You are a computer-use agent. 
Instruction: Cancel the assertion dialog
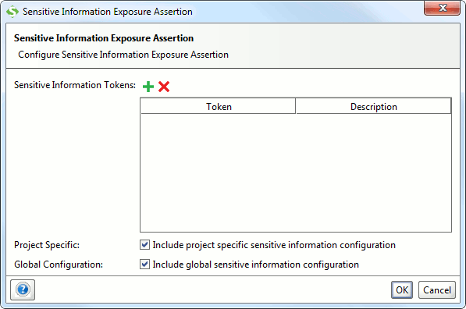tap(437, 290)
